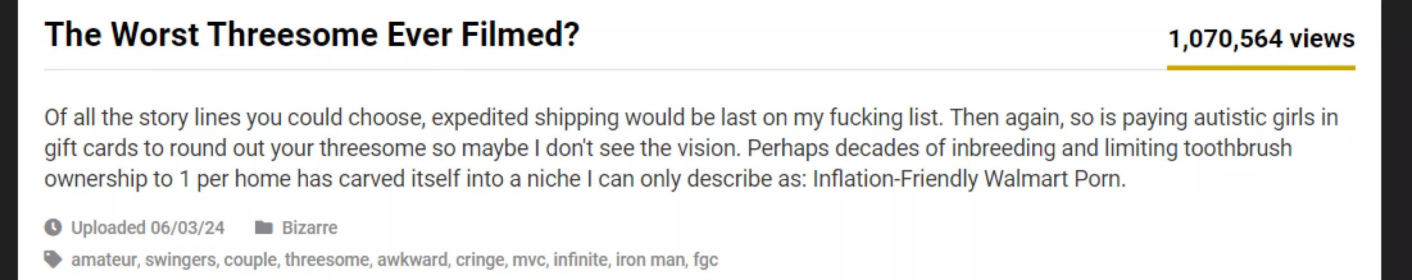Select the 'amateur' tag
1412x280 pixels.
tap(104, 259)
